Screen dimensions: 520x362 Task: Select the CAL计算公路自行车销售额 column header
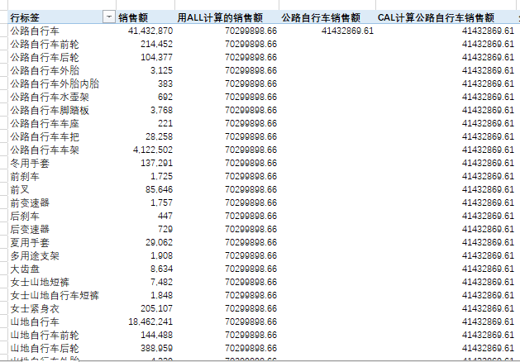(x=436, y=17)
